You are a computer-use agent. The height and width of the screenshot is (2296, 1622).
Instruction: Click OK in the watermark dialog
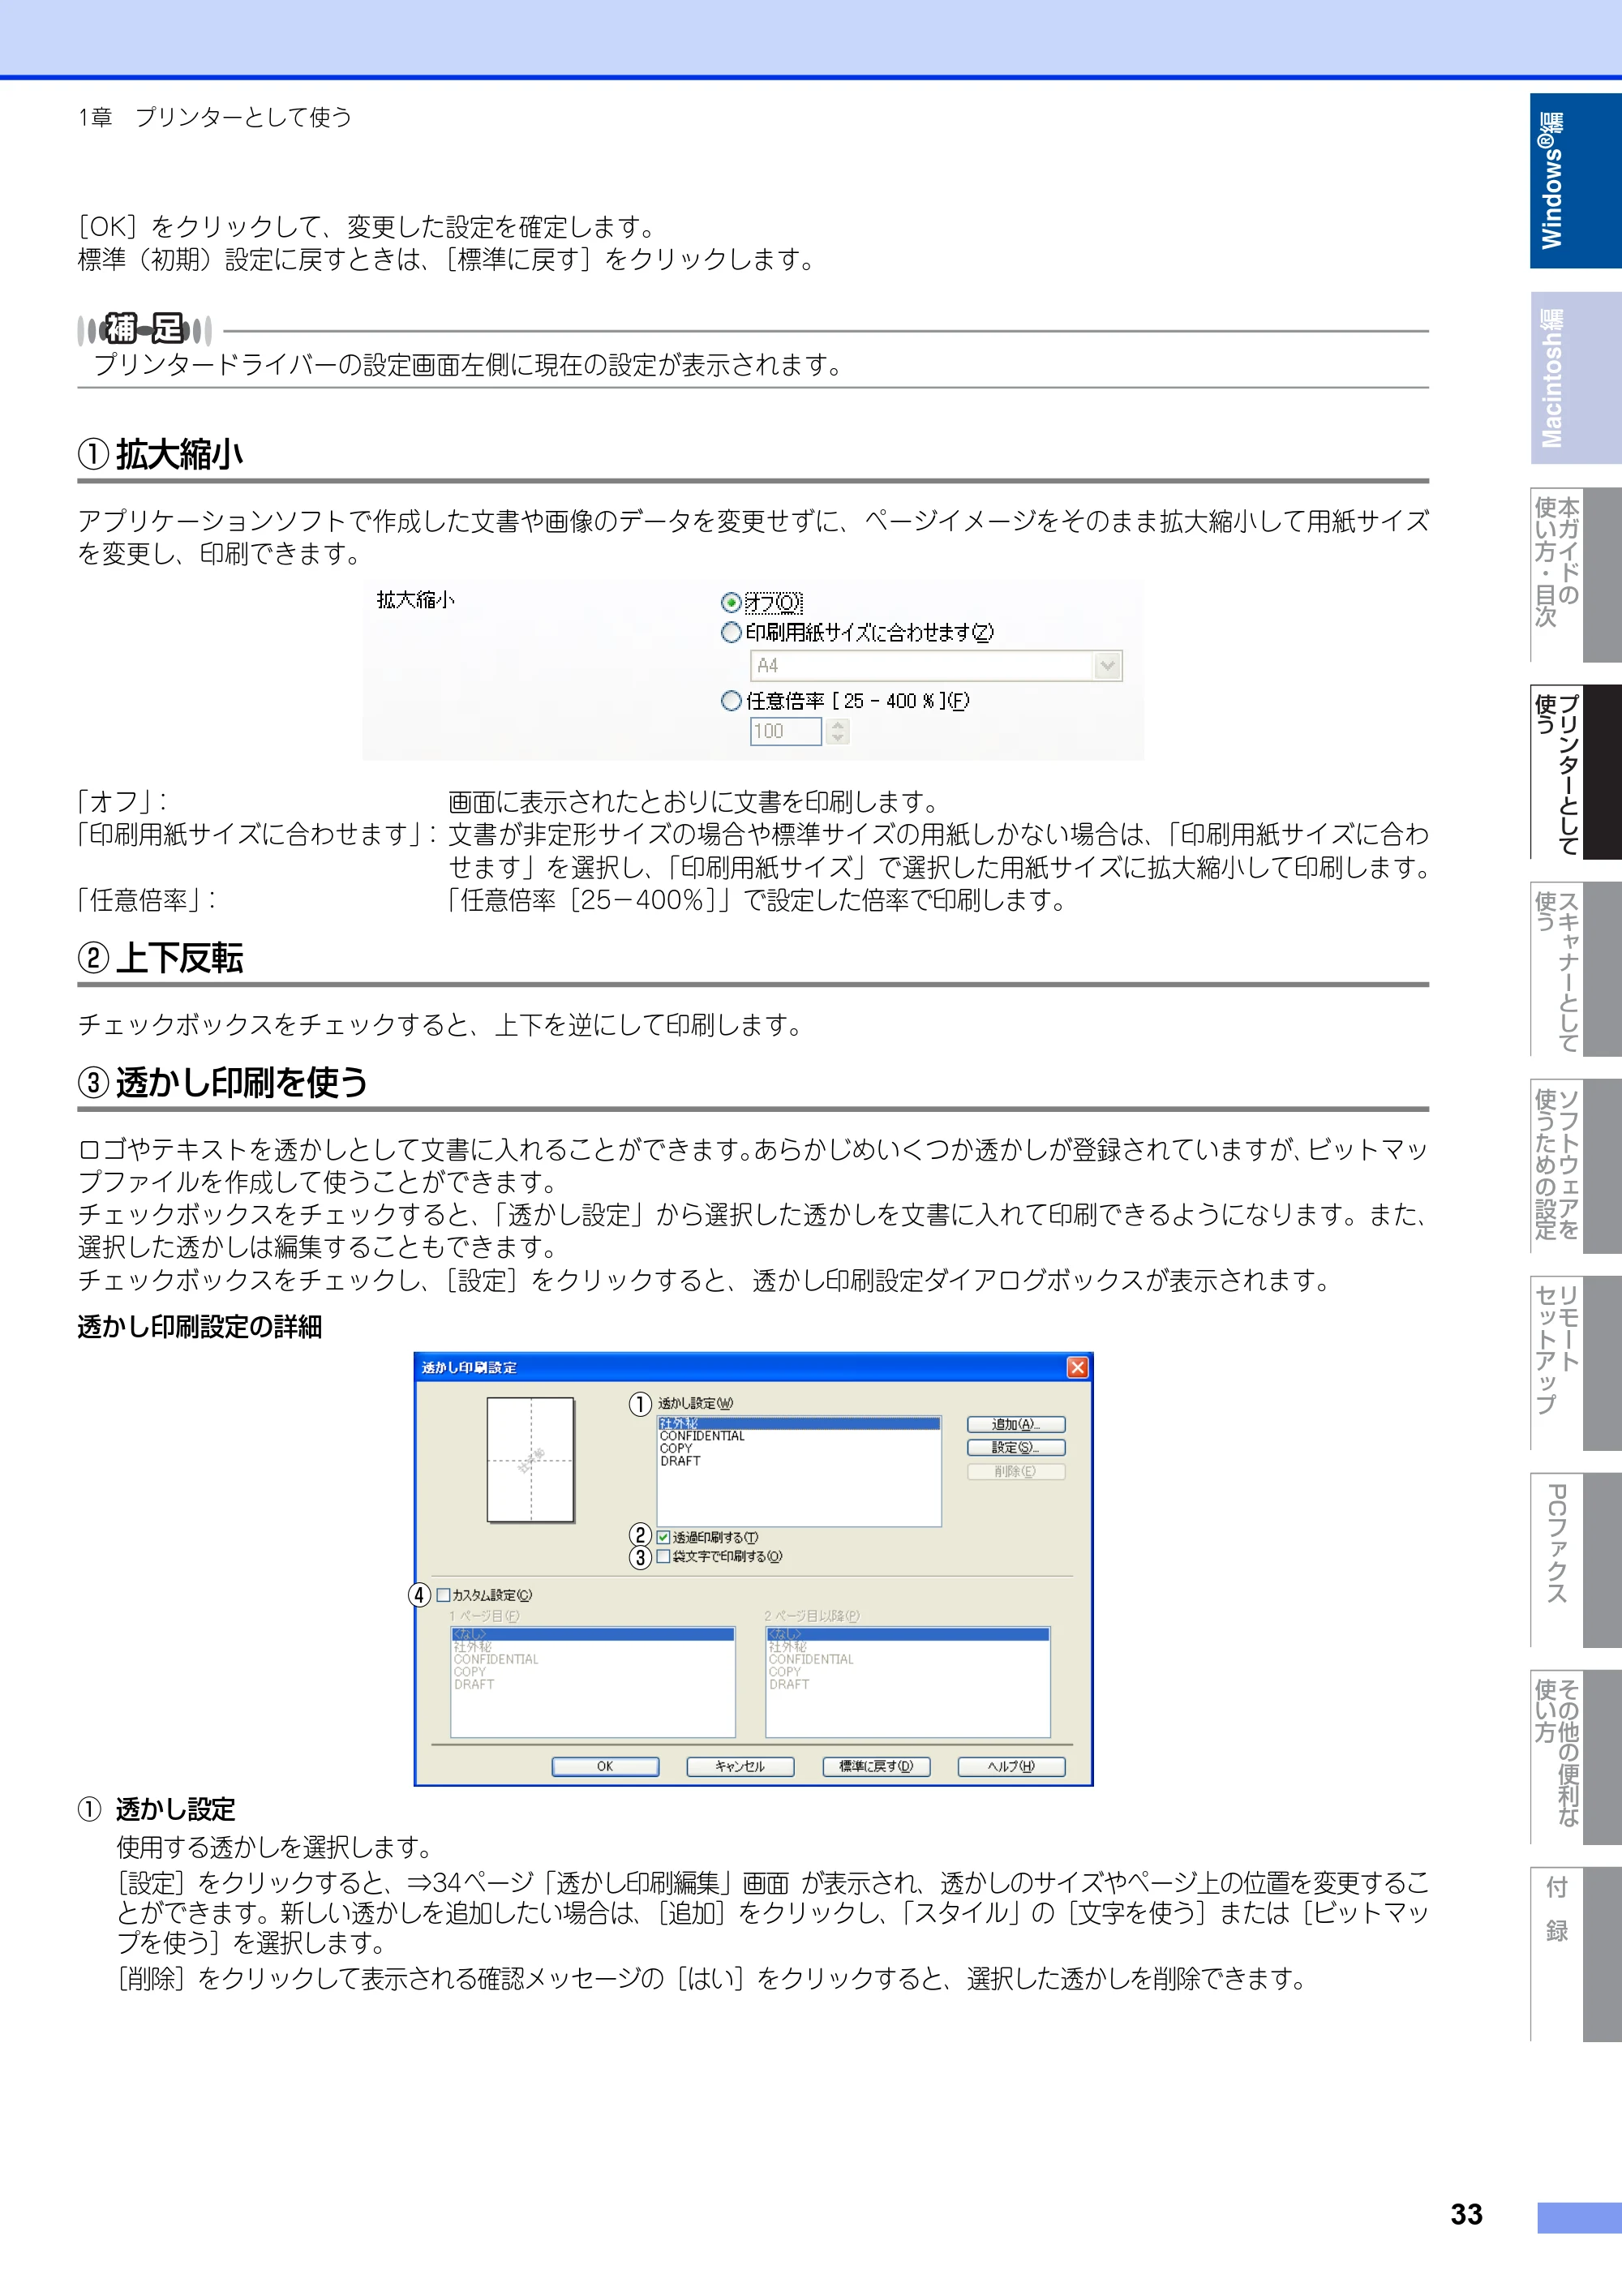coord(605,1766)
